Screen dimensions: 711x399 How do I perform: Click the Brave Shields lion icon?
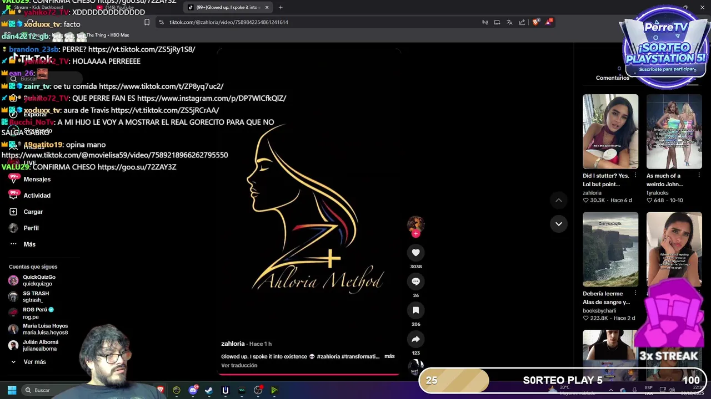coord(535,22)
